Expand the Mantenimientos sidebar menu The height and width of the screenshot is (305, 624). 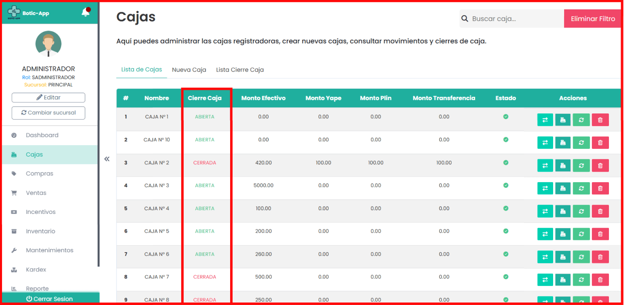(x=50, y=250)
